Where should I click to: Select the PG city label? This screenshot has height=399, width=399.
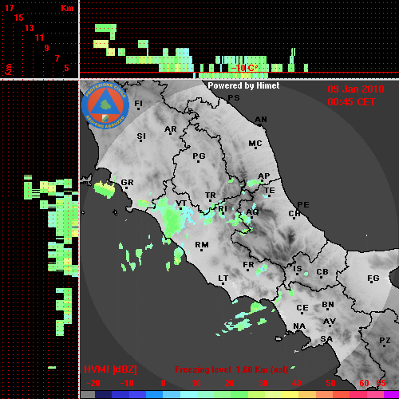coord(199,156)
